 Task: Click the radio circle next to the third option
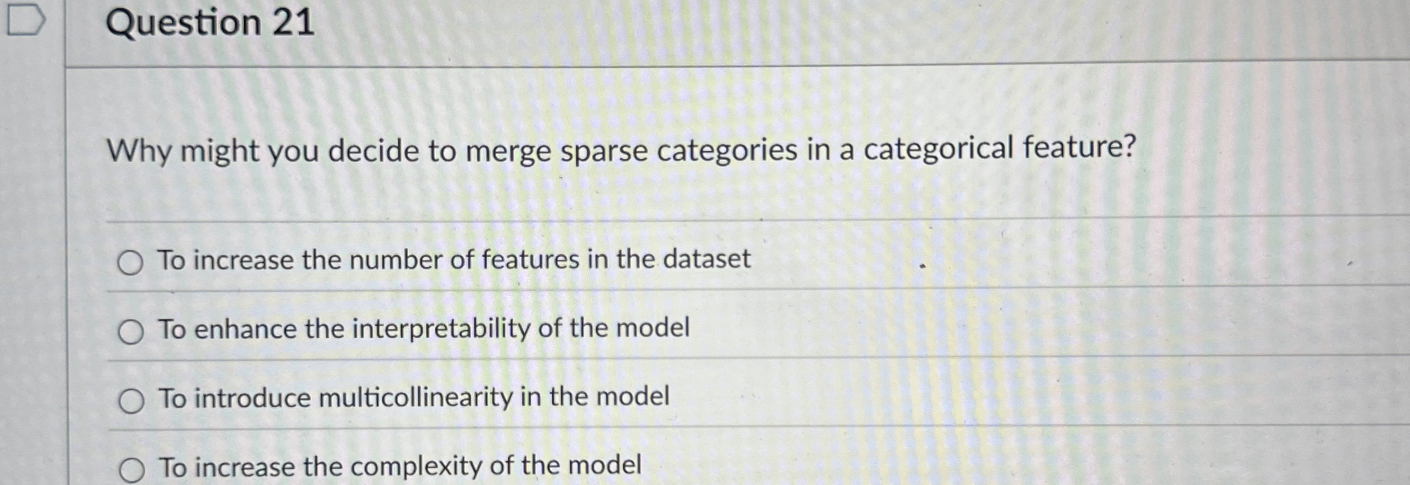pyautogui.click(x=131, y=400)
